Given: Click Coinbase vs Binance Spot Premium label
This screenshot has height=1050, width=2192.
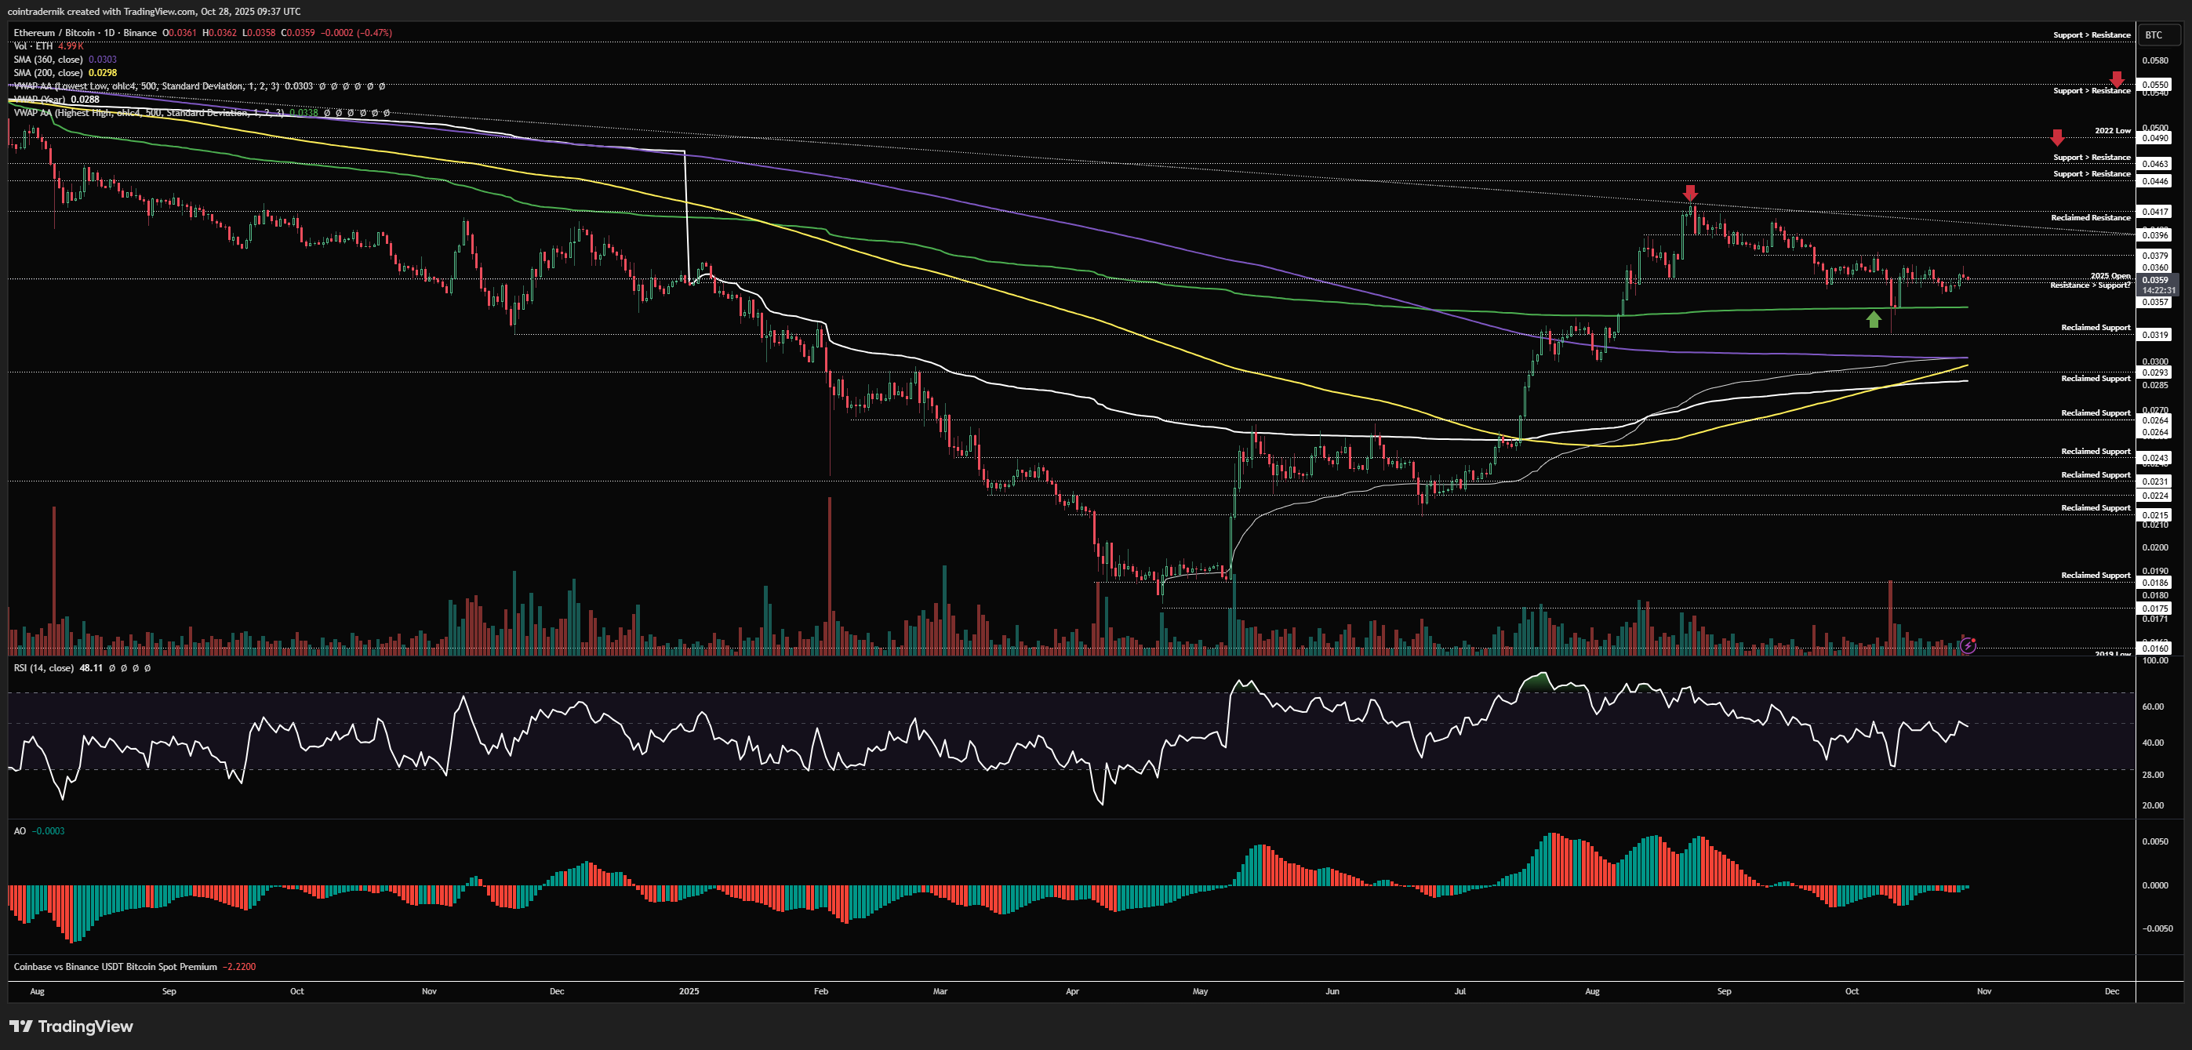Looking at the screenshot, I should point(115,967).
